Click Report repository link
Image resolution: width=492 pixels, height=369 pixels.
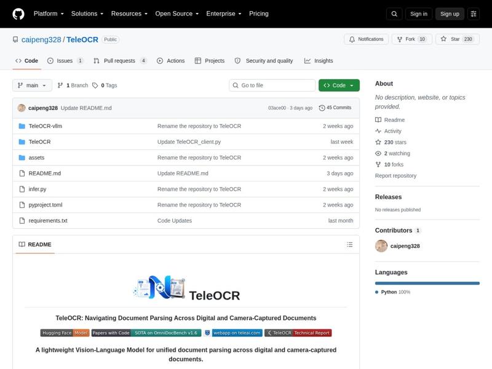tap(395, 176)
